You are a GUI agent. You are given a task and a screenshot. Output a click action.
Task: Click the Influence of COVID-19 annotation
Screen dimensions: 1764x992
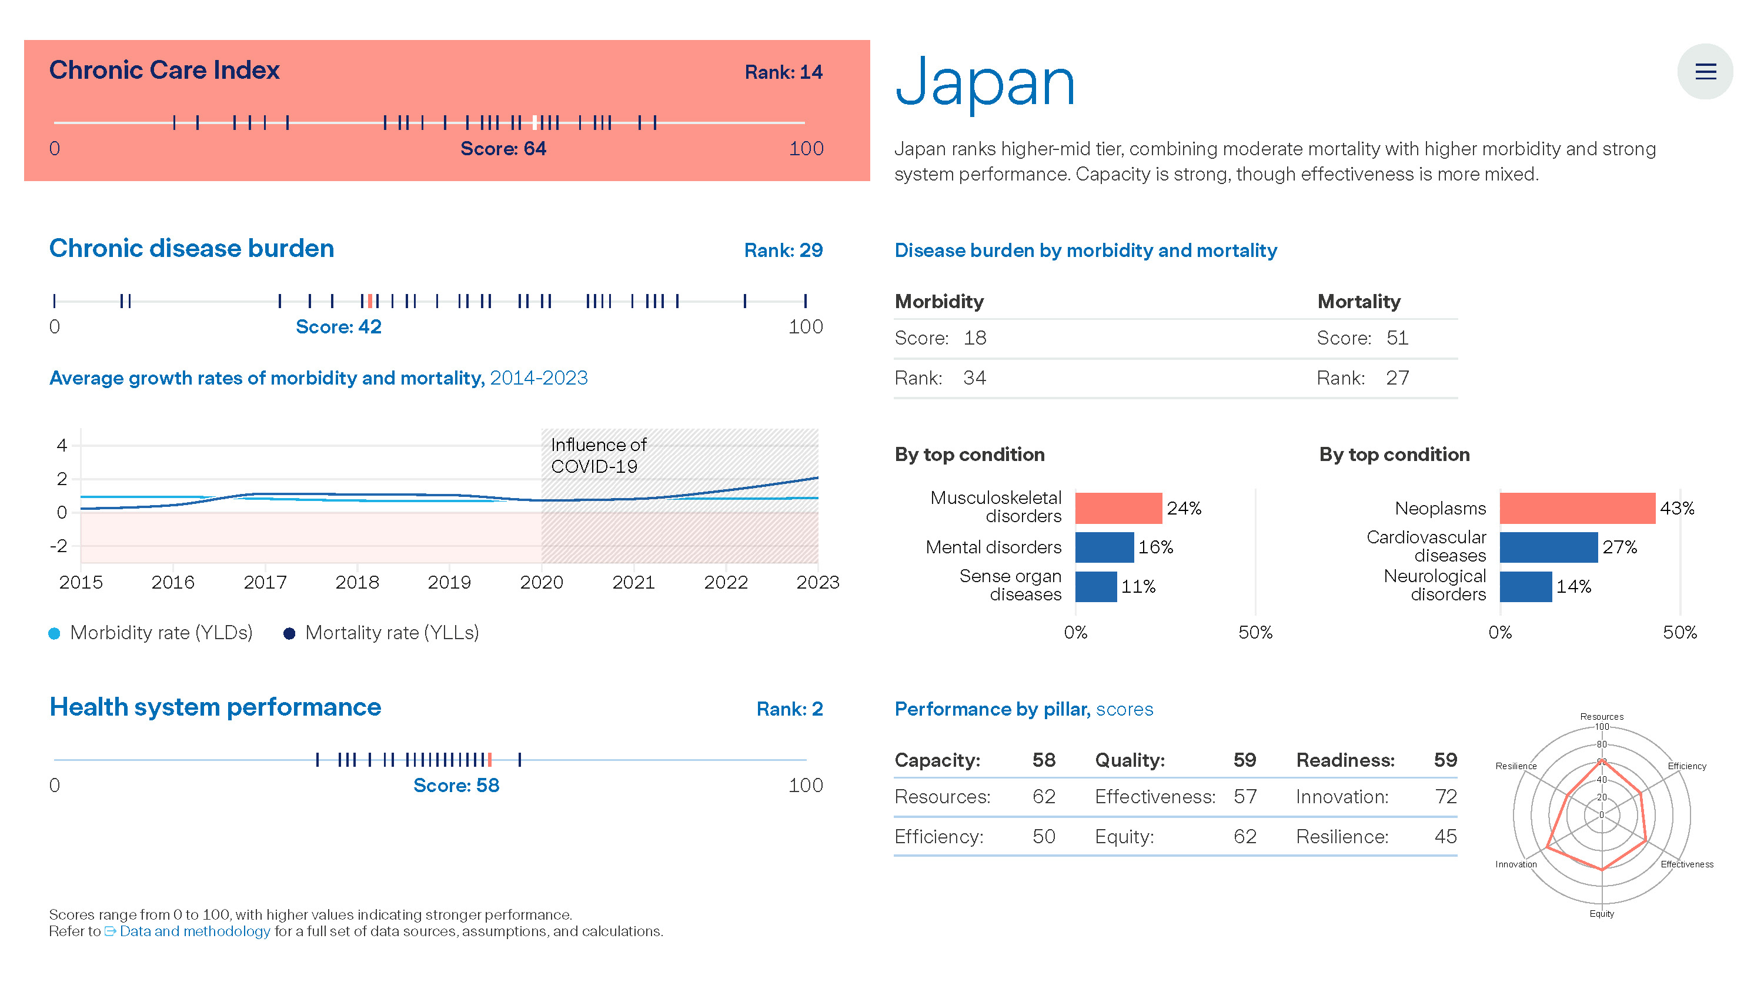coord(598,455)
